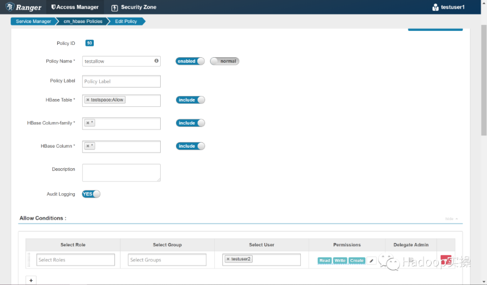Open the testuser1 account menu
The image size is (487, 285).
click(x=448, y=7)
